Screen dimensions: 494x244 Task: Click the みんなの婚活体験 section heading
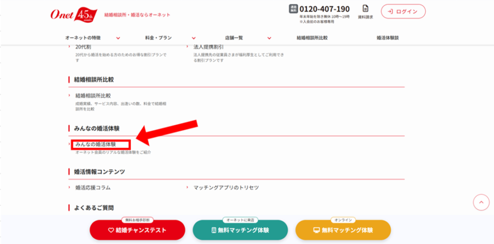click(x=96, y=128)
